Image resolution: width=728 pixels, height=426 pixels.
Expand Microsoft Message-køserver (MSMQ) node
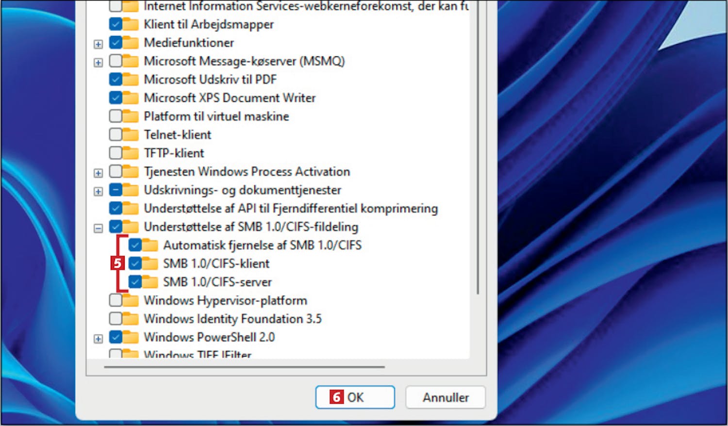point(99,63)
